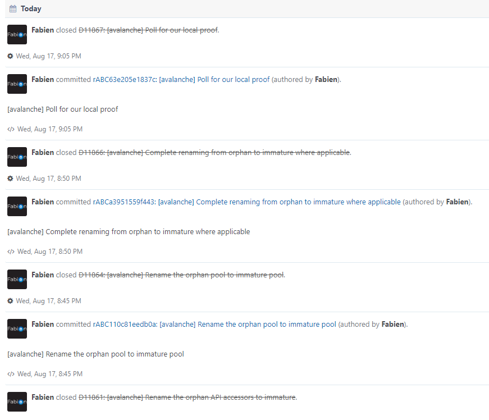This screenshot has width=489, height=420.
Task: Click gear timestamp 'Wed, Aug 17, 8:50 PM'
Action: tap(49, 179)
